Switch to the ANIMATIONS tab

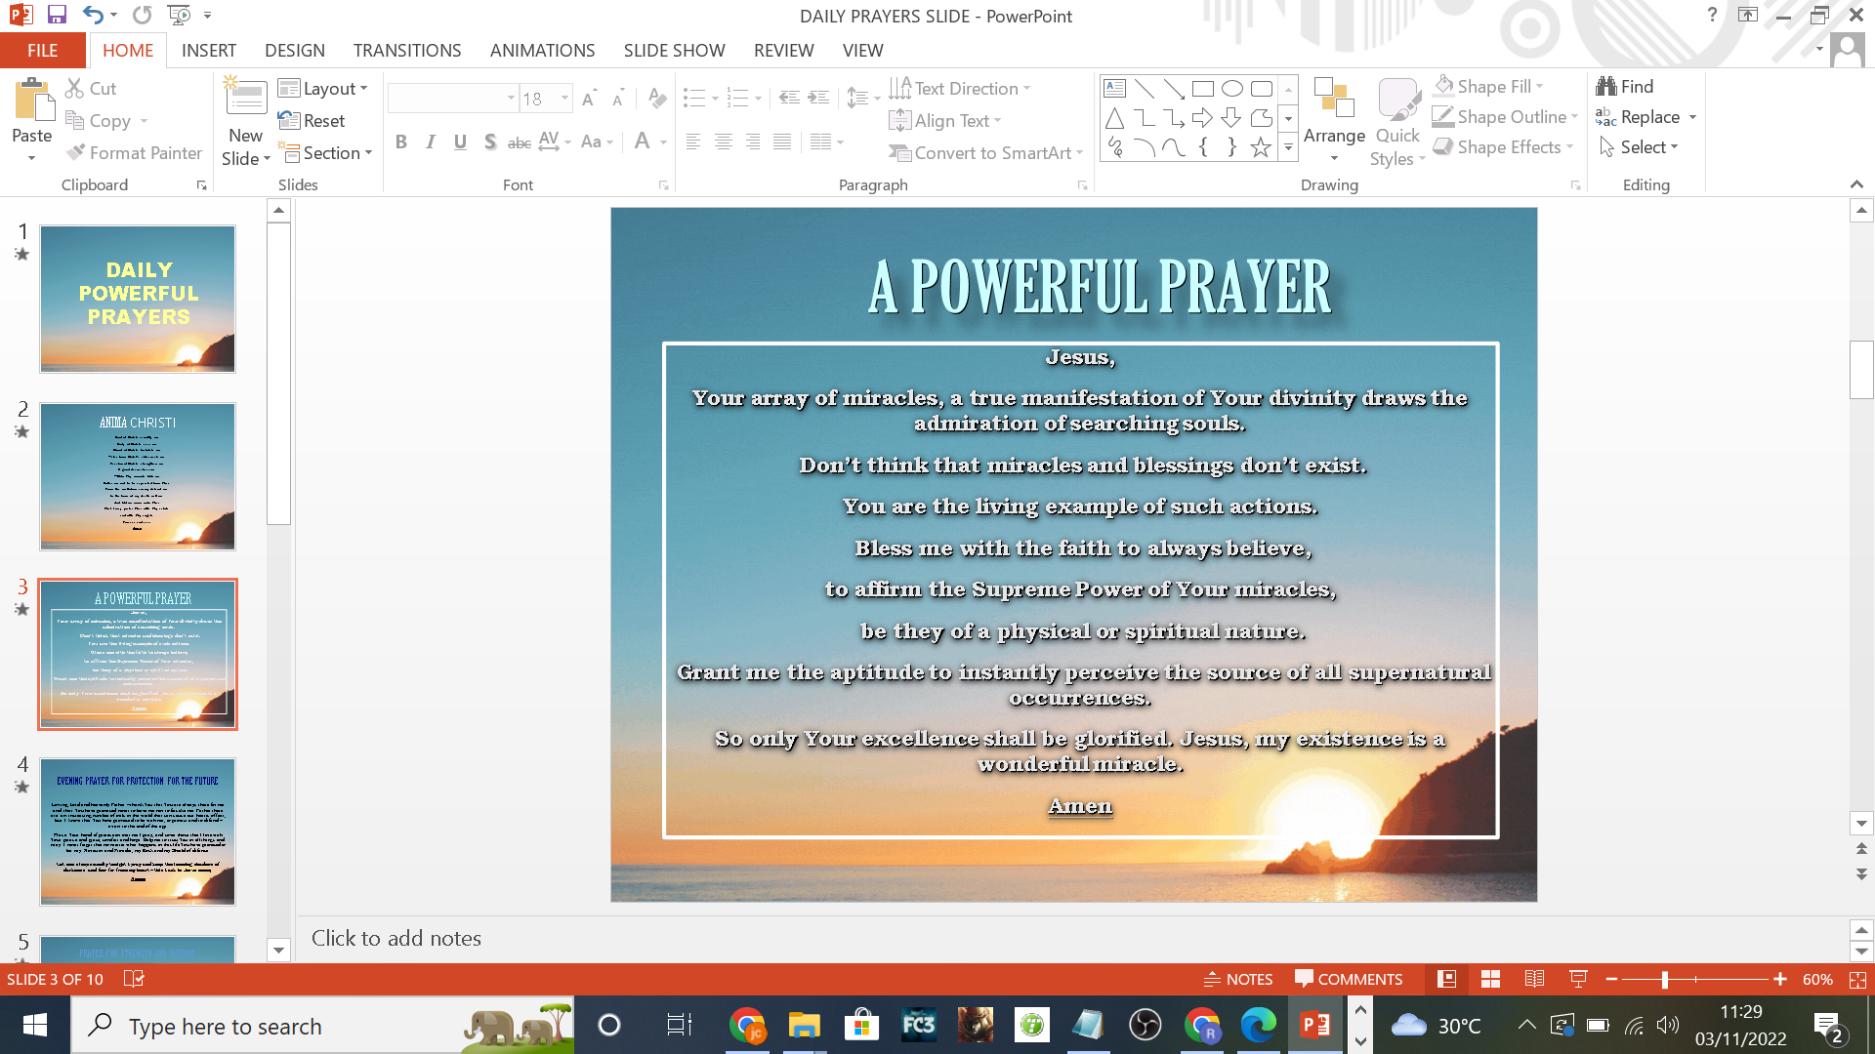[x=542, y=50]
